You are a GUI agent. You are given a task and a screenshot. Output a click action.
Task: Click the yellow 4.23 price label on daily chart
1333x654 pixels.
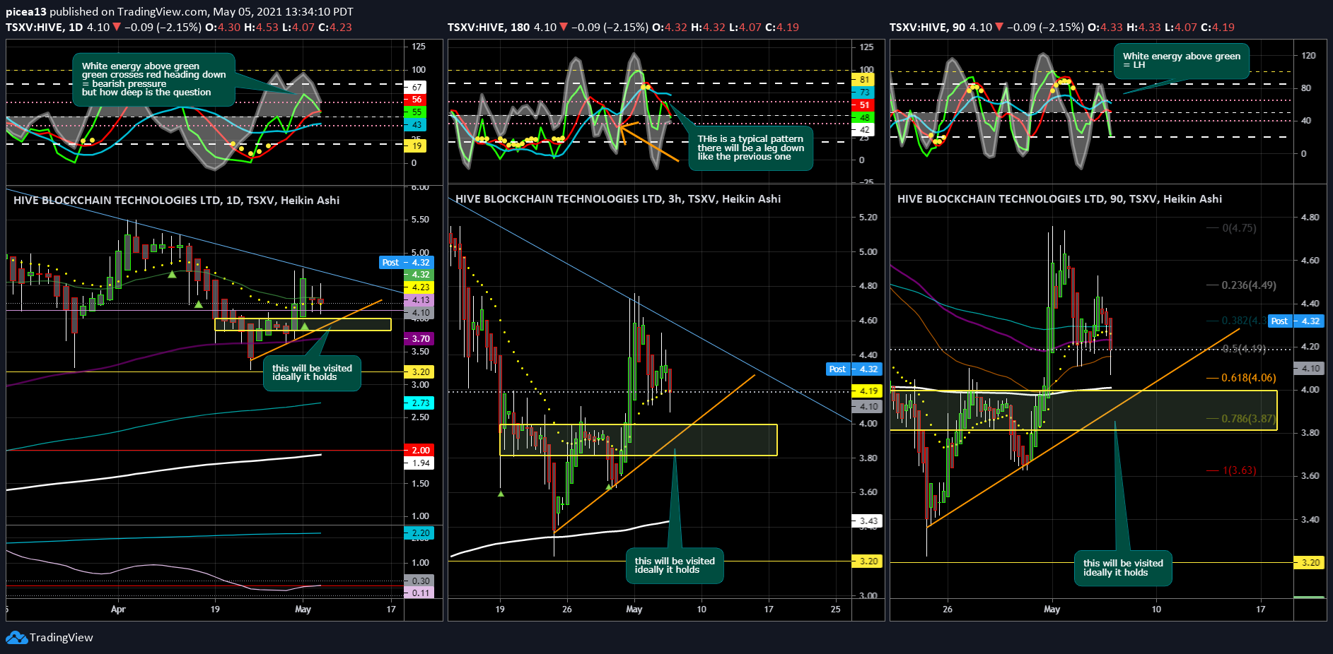pos(418,287)
